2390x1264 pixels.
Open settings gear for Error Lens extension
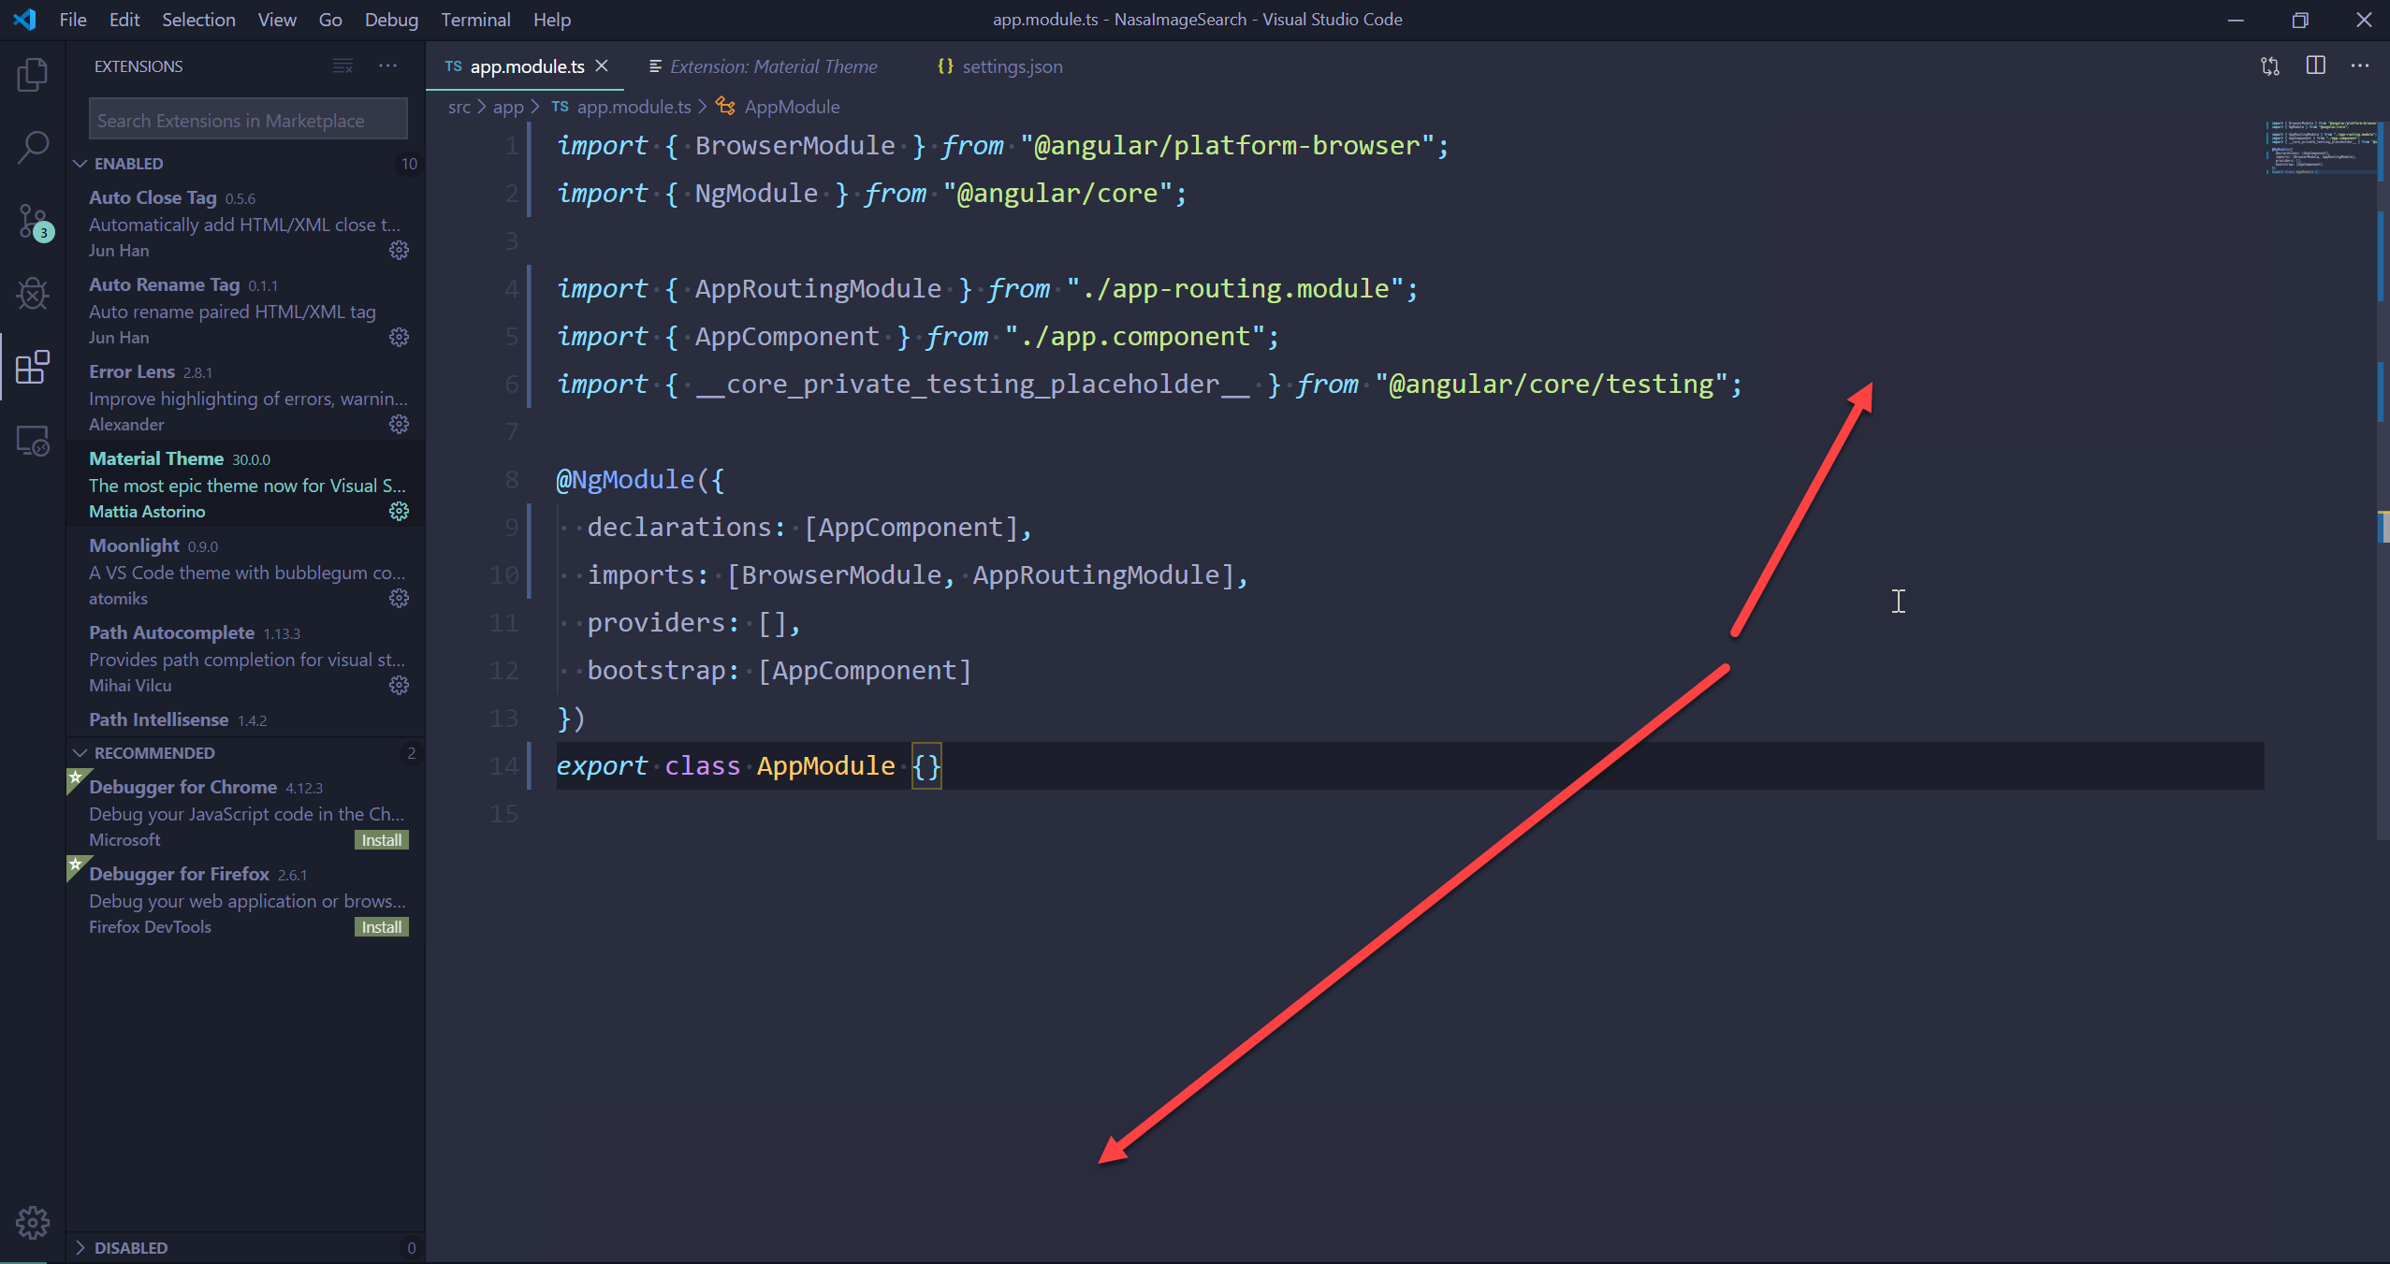coord(398,424)
